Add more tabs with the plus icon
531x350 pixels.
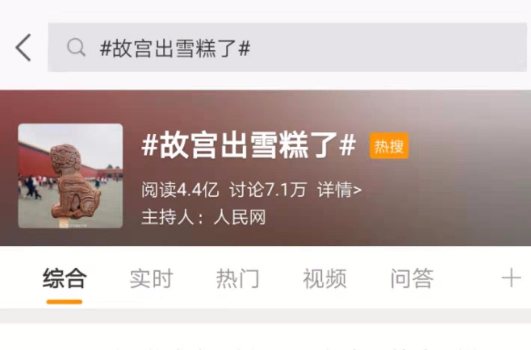[511, 278]
